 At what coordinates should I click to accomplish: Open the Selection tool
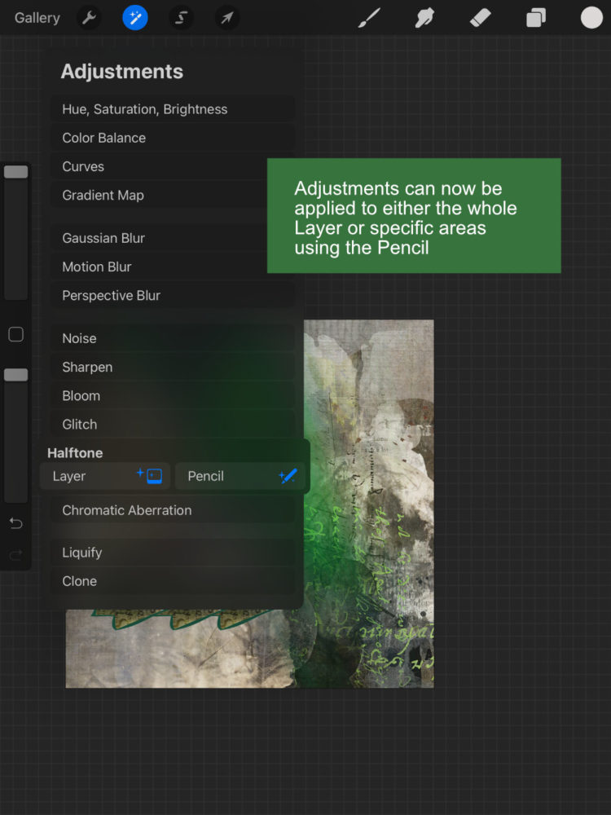(181, 17)
